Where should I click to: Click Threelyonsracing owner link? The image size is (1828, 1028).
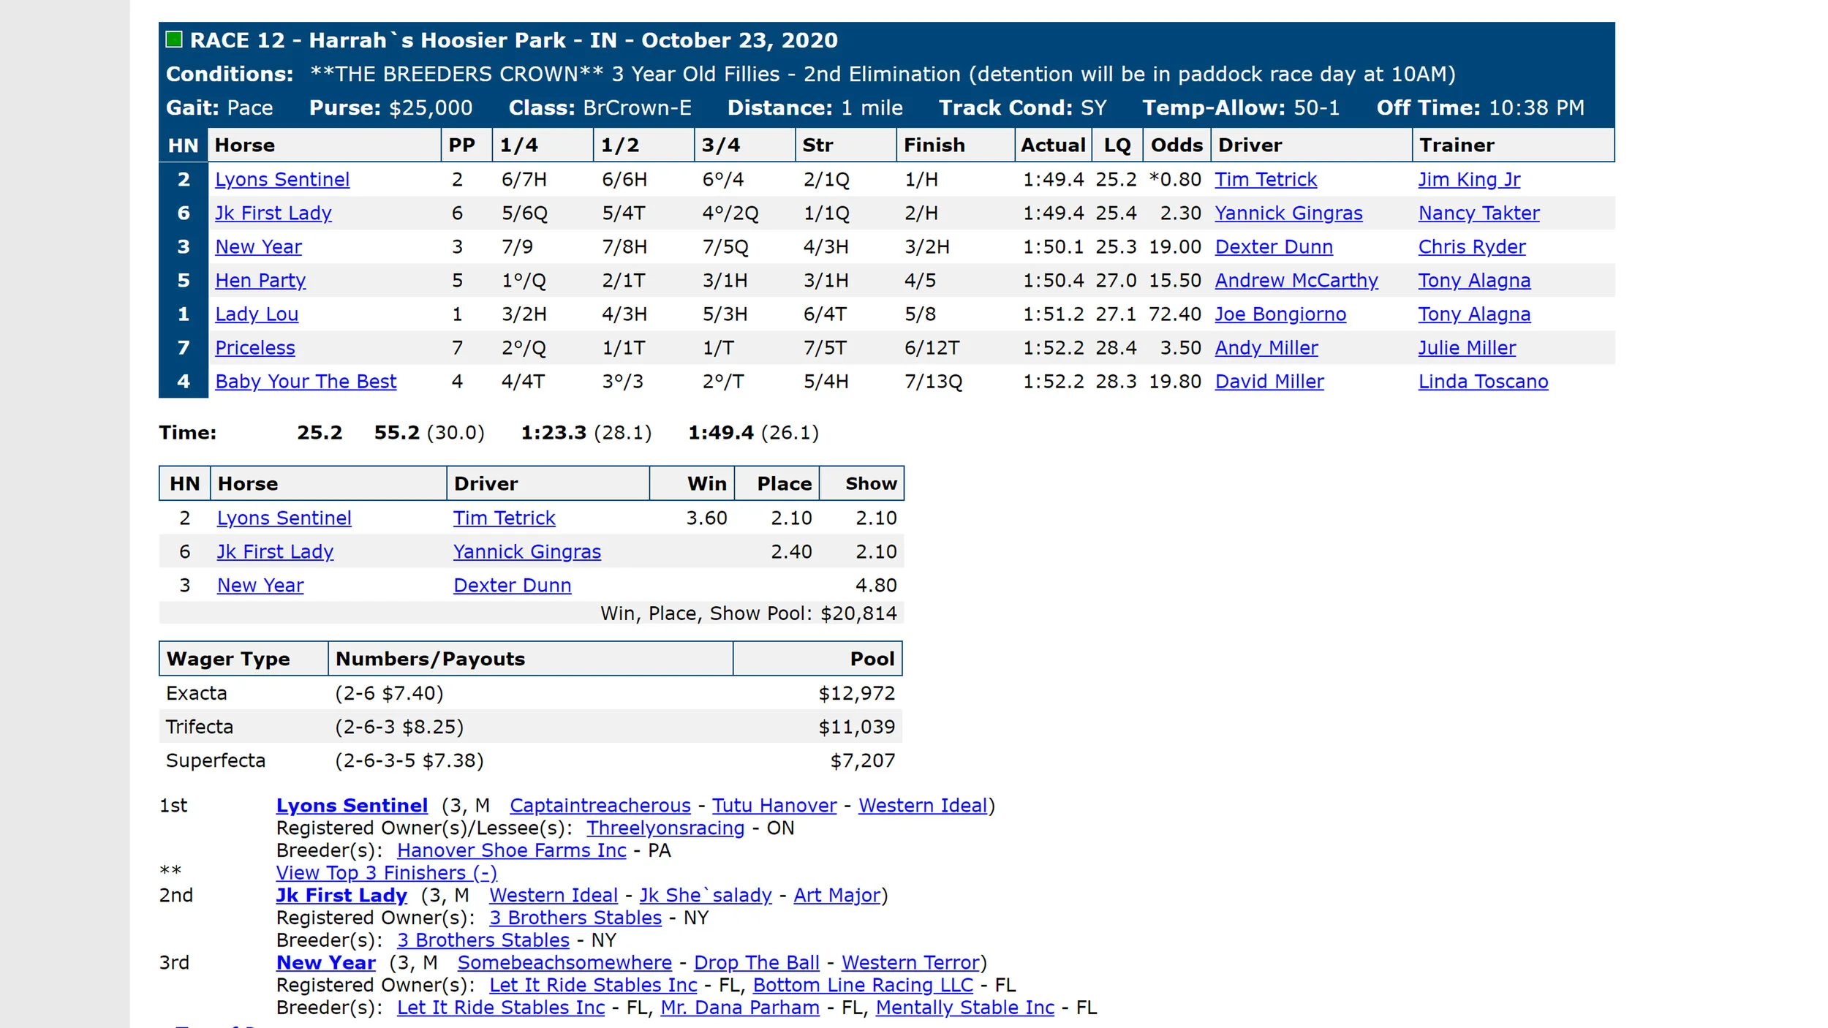[x=665, y=828]
